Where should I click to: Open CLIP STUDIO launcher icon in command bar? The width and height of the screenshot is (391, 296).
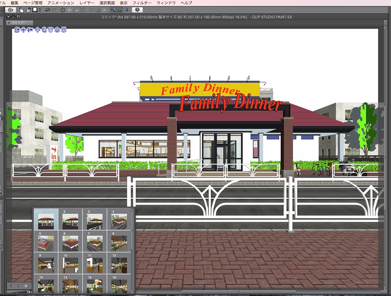[11, 10]
